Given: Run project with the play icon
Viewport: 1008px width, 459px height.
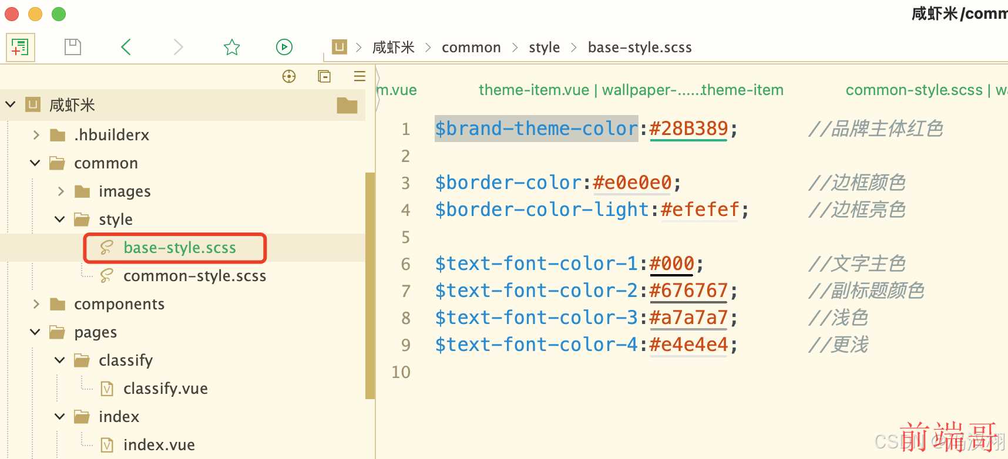Looking at the screenshot, I should pyautogui.click(x=284, y=47).
